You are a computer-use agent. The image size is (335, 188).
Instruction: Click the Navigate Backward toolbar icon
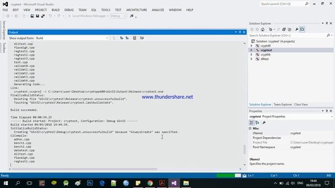point(8,16)
